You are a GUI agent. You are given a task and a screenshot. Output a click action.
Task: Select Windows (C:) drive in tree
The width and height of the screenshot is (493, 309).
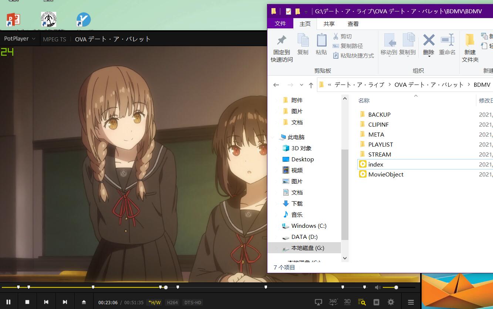(309, 226)
